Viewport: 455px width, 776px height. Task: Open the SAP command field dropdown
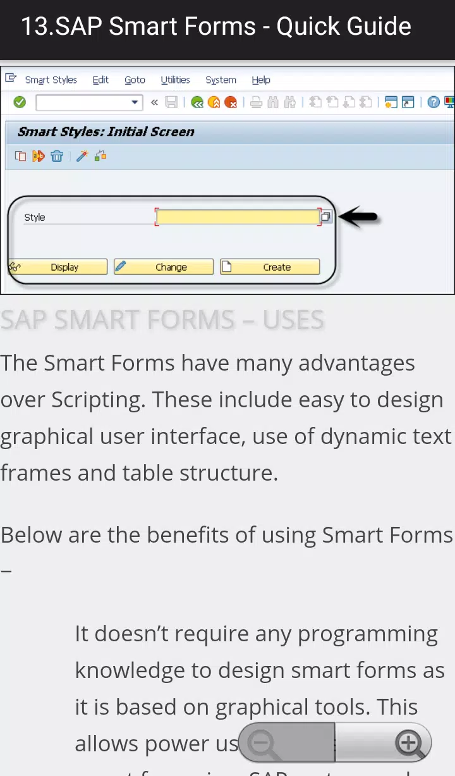[135, 102]
